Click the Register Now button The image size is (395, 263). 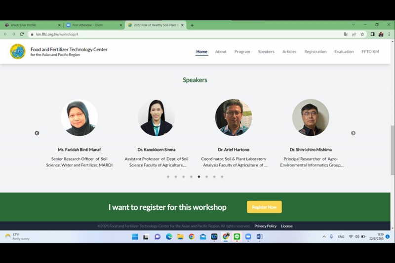264,207
